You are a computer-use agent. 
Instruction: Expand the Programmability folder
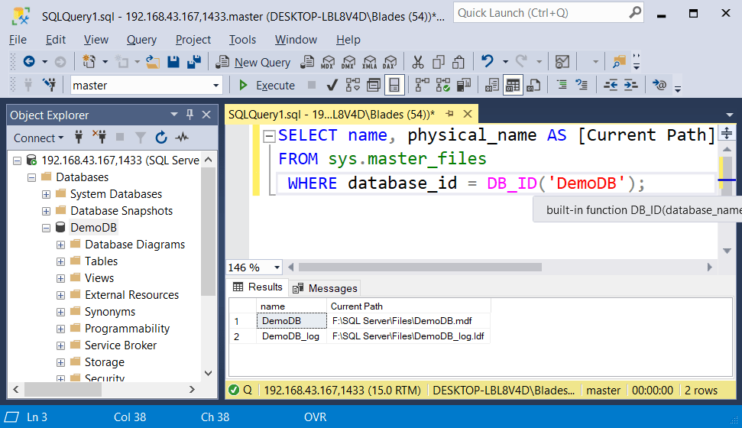60,329
